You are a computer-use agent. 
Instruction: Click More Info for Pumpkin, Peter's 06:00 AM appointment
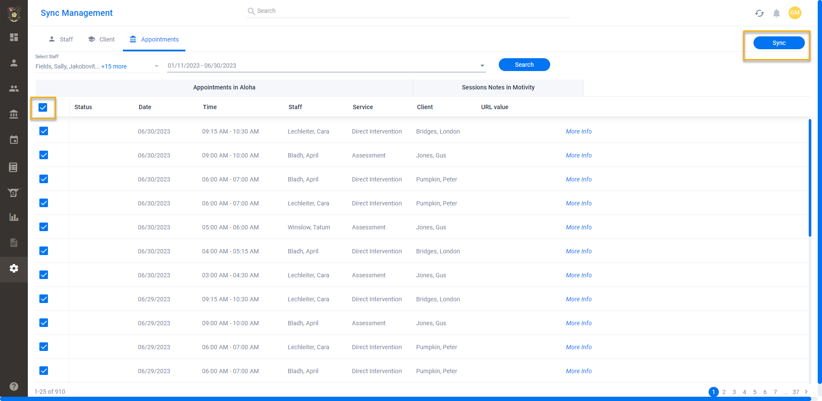578,179
